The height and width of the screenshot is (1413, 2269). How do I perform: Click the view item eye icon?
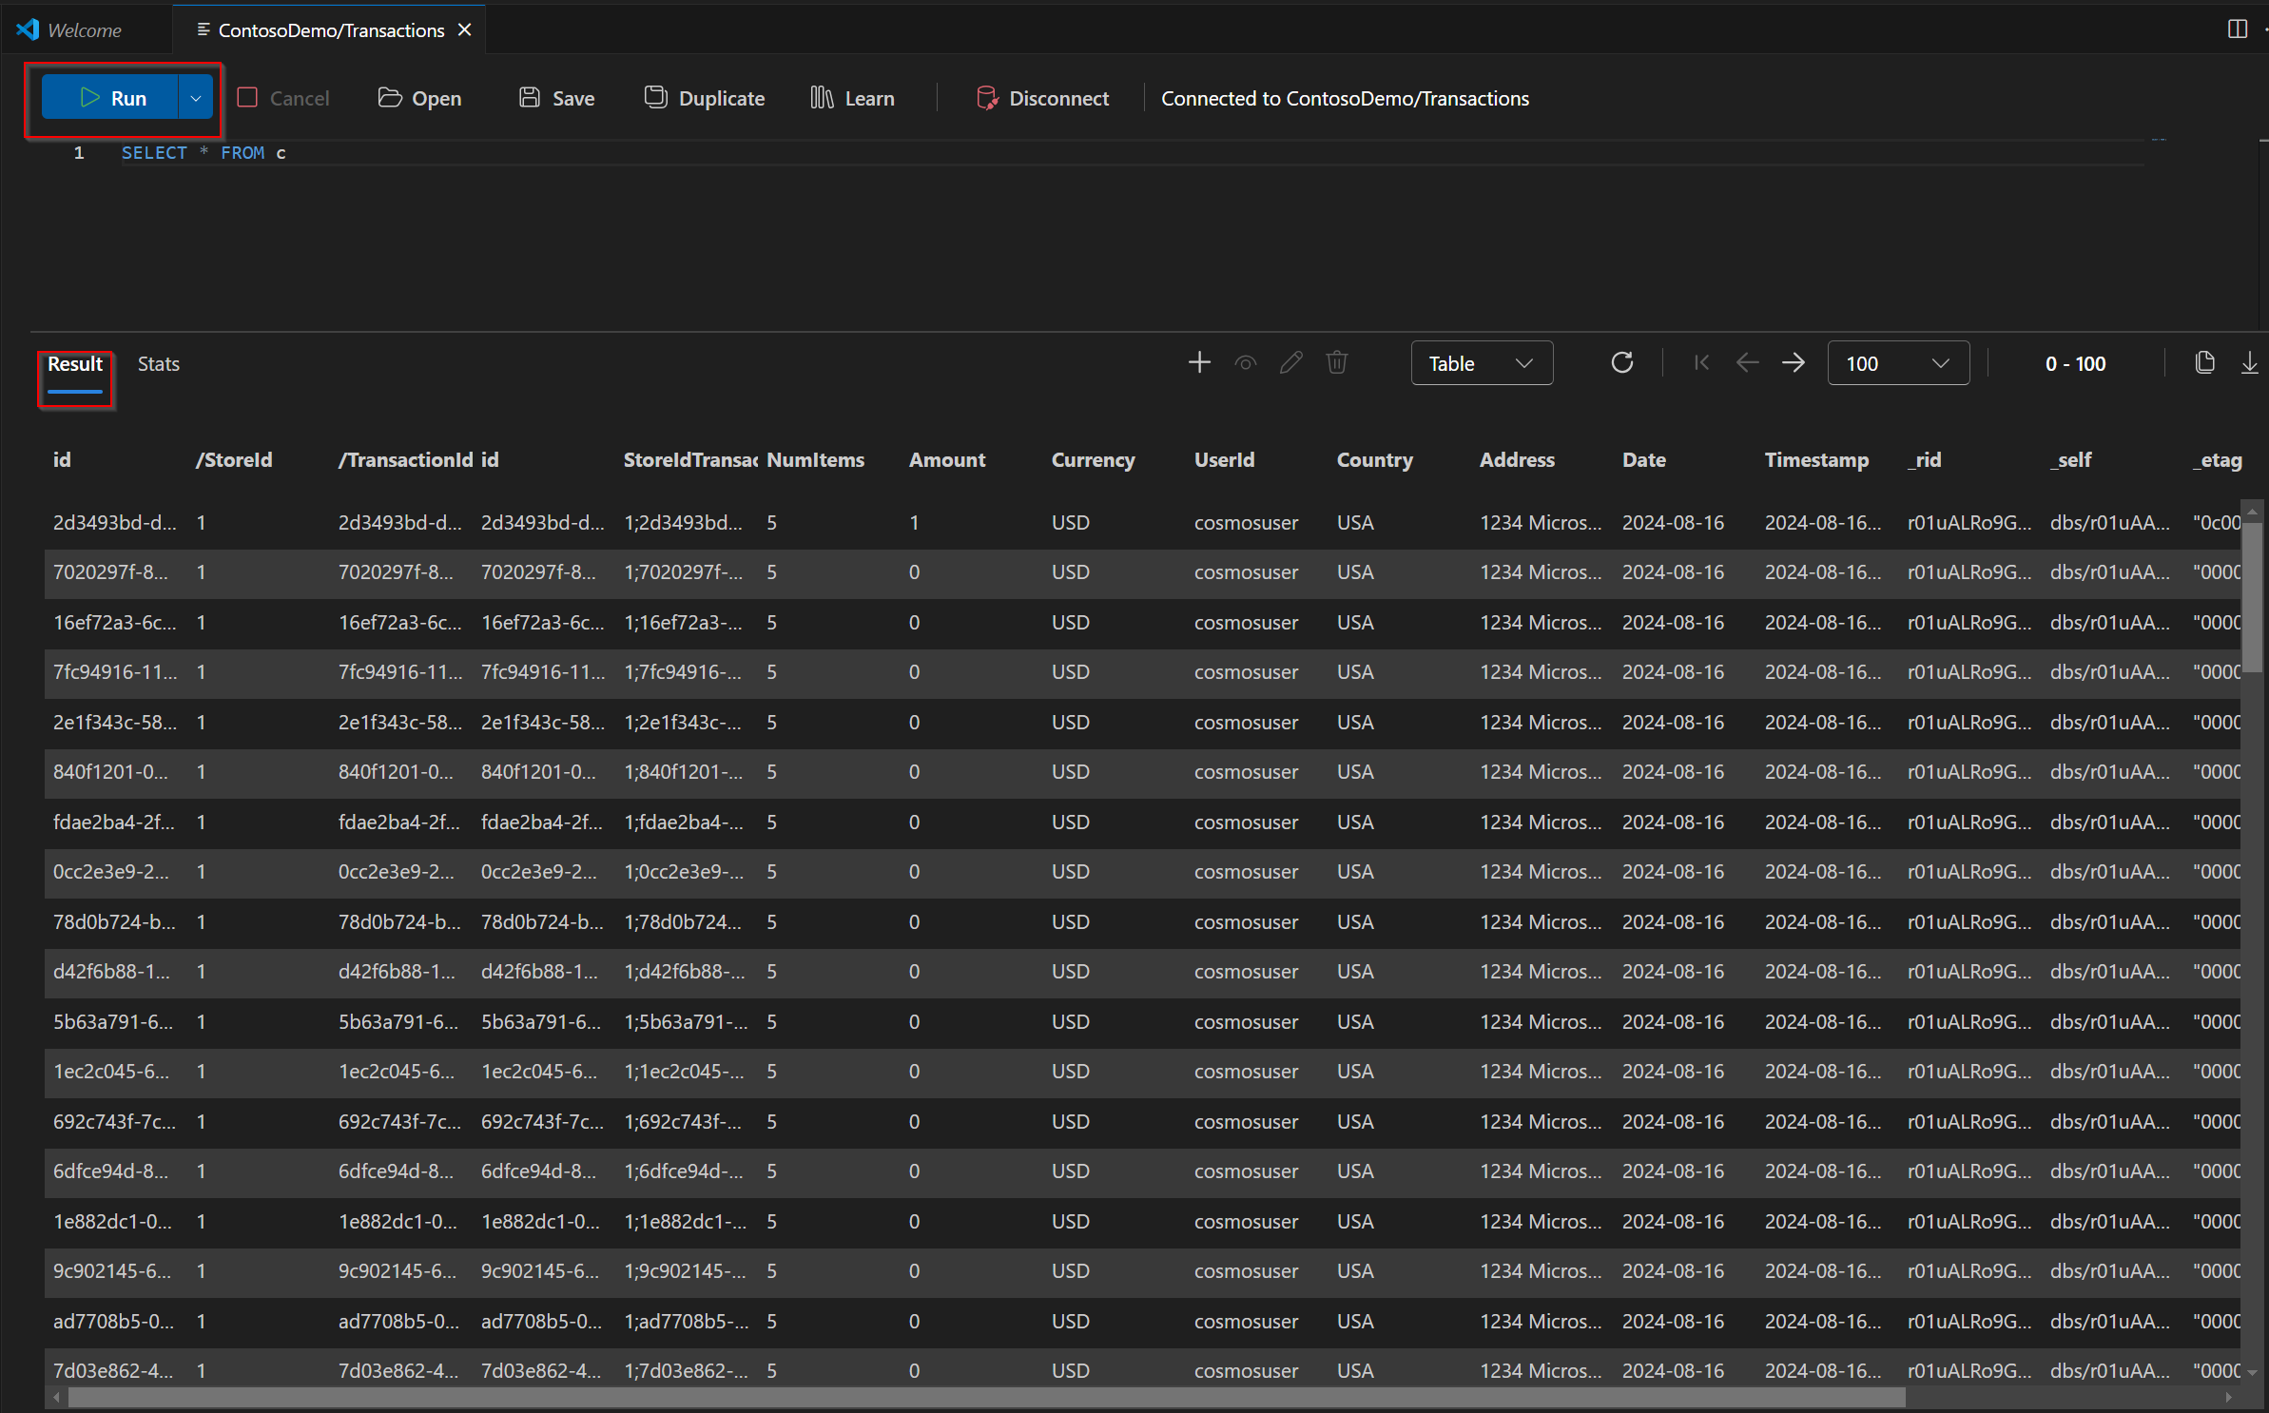pos(1245,363)
